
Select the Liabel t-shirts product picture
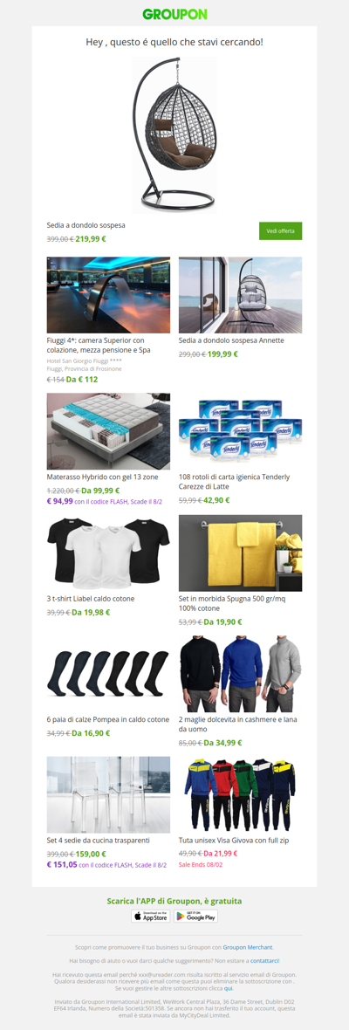(x=108, y=553)
